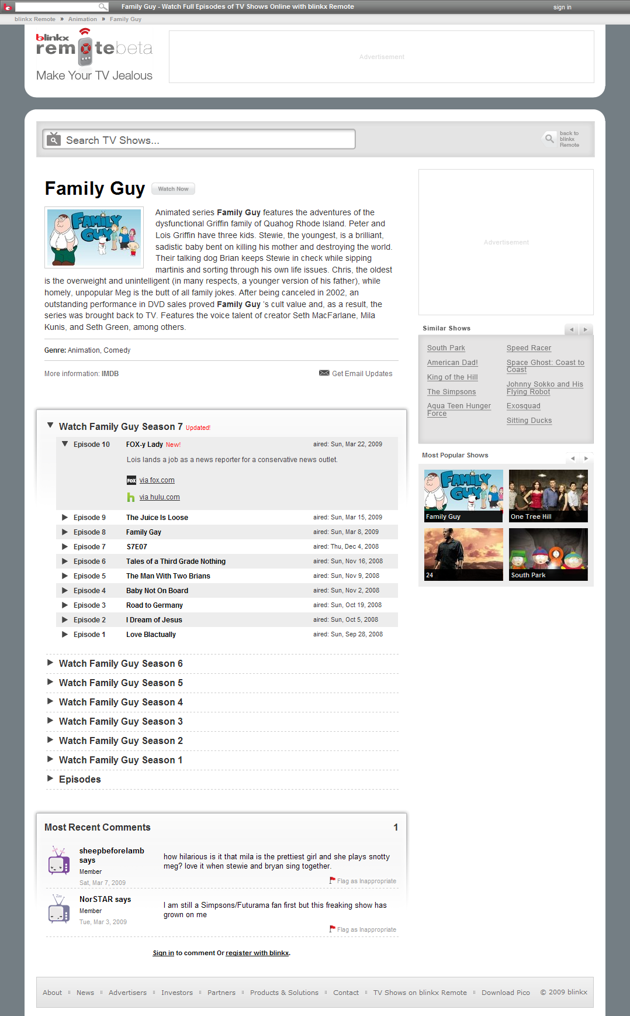Open News in footer
Viewport: 630px width, 1016px height.
(85, 993)
